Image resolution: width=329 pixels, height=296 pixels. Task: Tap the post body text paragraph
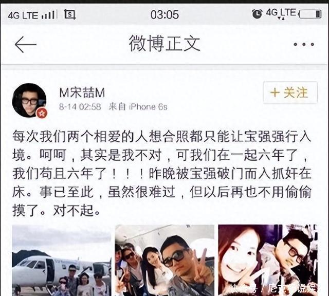click(162, 174)
